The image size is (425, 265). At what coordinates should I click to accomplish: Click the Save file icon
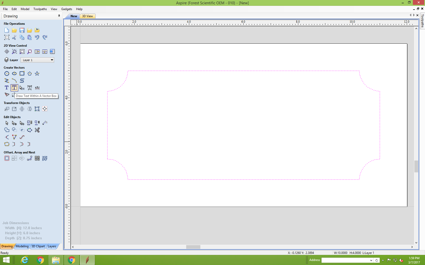(x=22, y=30)
